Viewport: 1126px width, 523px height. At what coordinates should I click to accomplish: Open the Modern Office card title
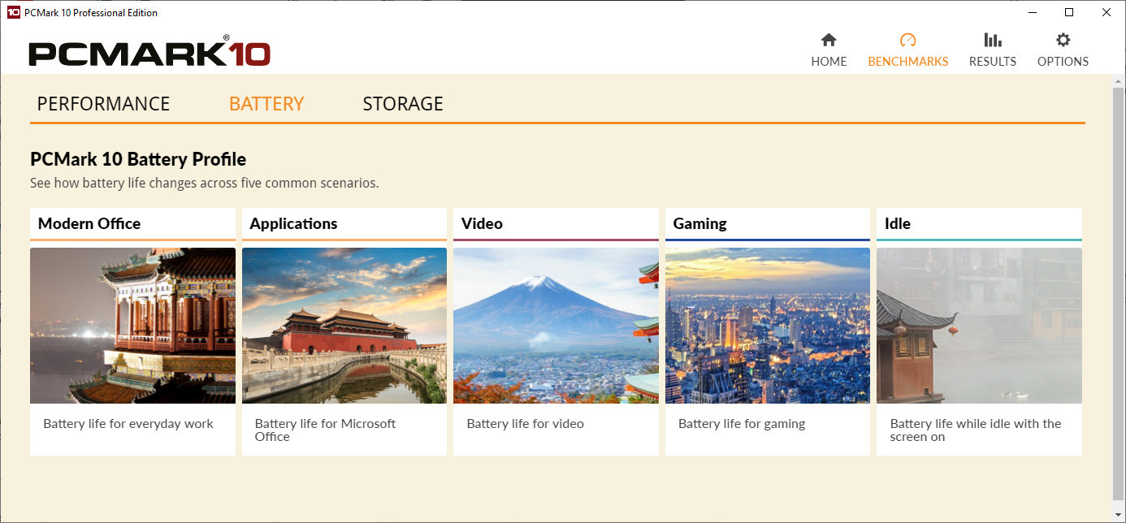tap(89, 223)
